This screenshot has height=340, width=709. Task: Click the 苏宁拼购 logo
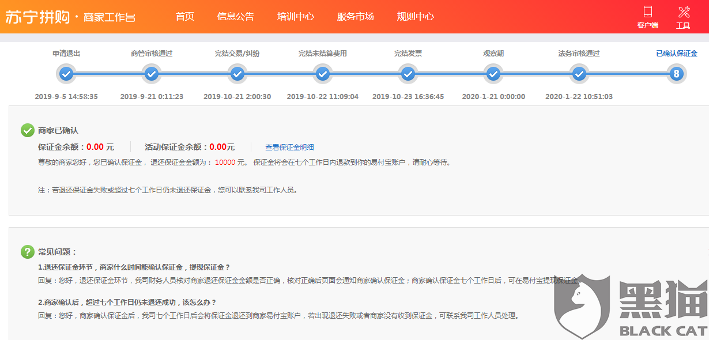click(x=37, y=17)
